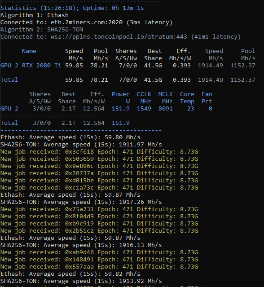
Task: Click the 'Power' column header
Action: 121,94
